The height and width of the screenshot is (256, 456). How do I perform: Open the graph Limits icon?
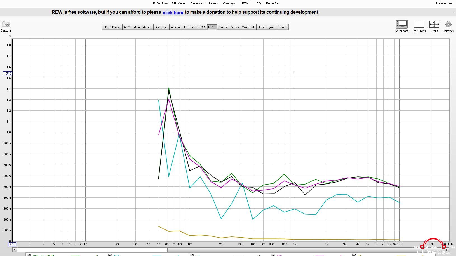[434, 24]
